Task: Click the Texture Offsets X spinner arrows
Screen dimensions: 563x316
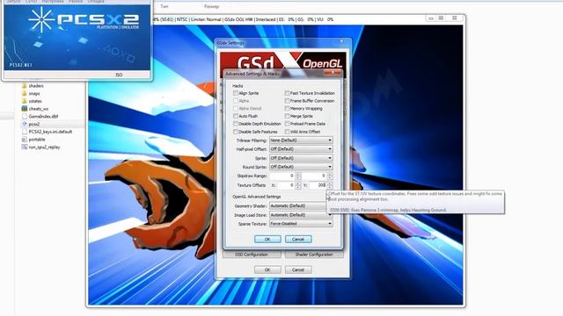Action: tap(297, 185)
